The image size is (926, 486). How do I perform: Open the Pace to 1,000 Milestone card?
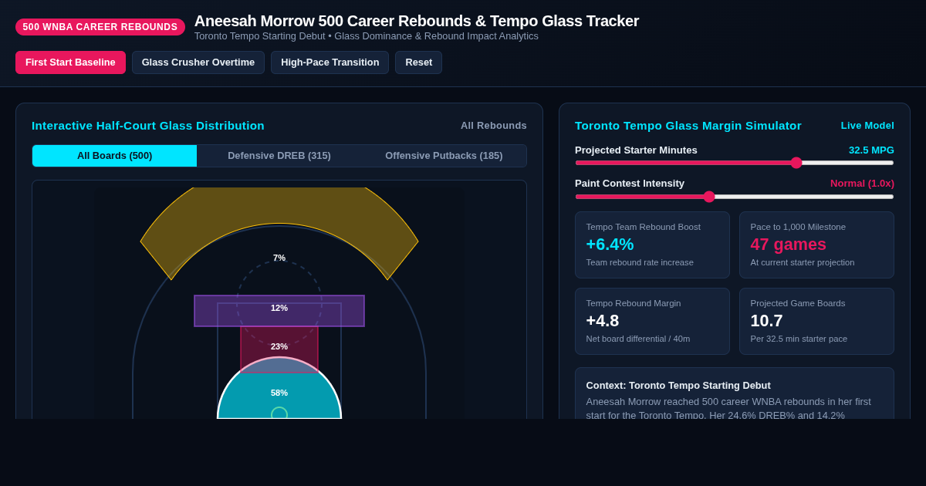pyautogui.click(x=816, y=245)
